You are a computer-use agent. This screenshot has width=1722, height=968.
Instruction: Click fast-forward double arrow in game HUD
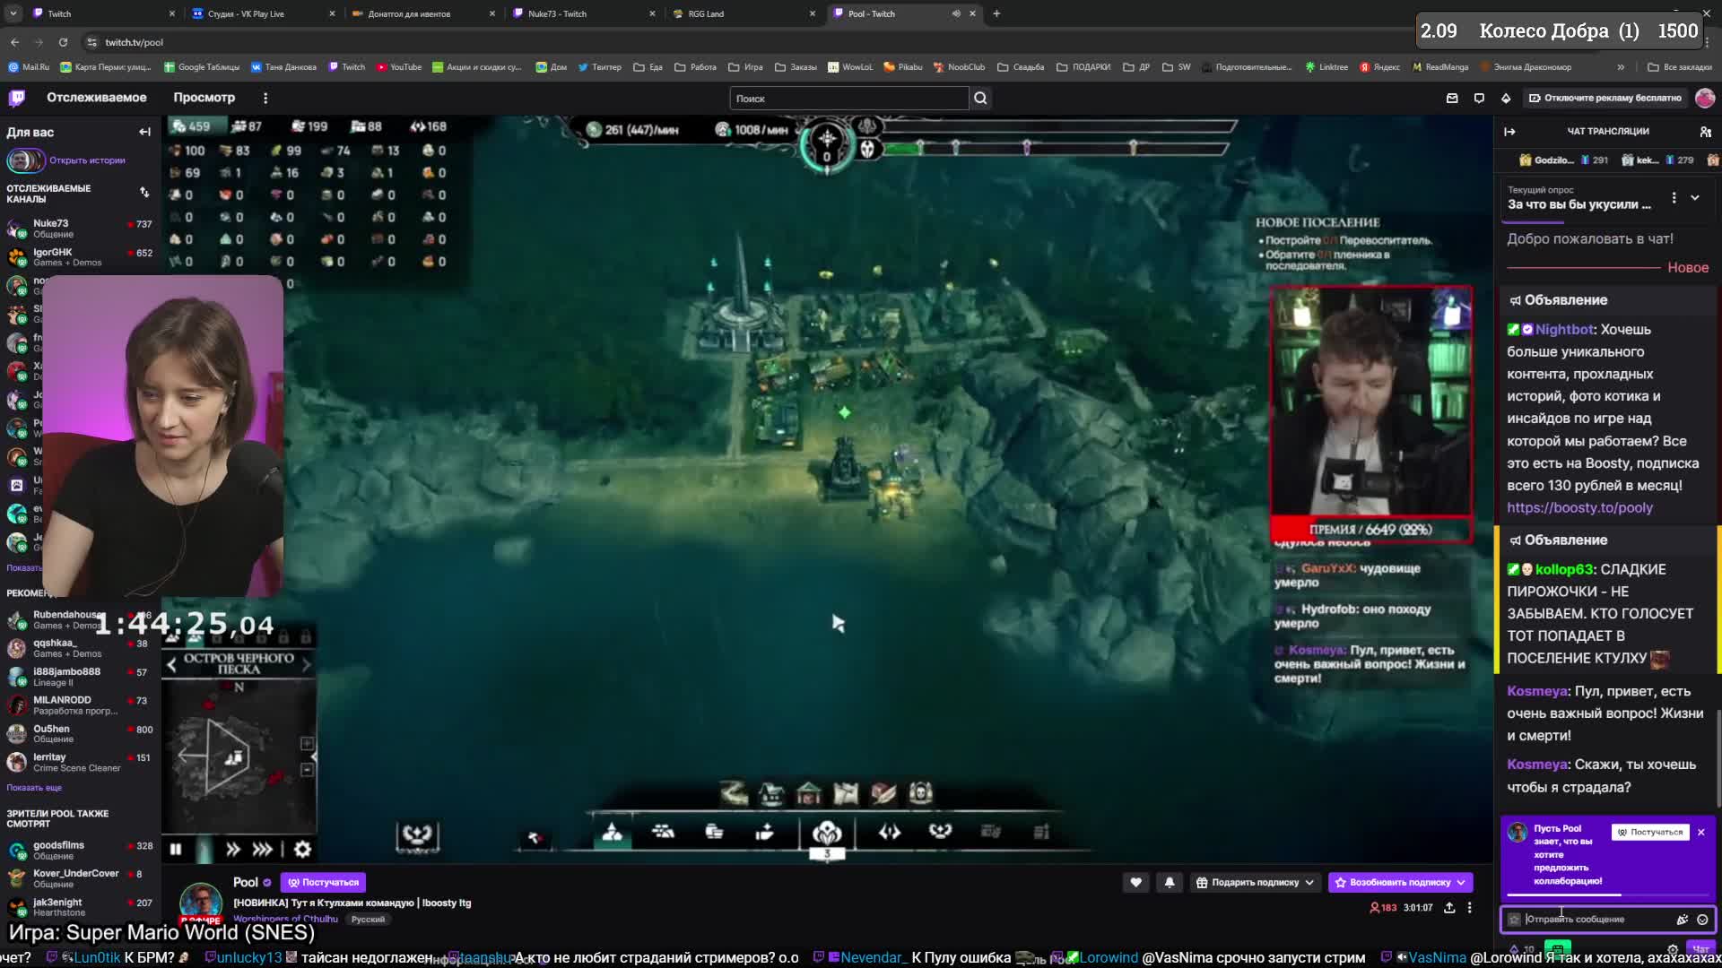232,849
